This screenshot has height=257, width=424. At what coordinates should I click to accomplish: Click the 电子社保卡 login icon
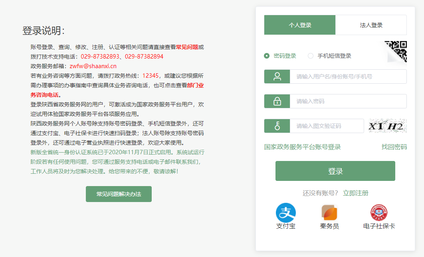[378, 213]
